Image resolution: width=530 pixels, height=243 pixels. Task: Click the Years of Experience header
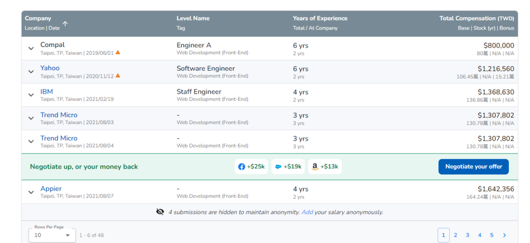pos(320,18)
